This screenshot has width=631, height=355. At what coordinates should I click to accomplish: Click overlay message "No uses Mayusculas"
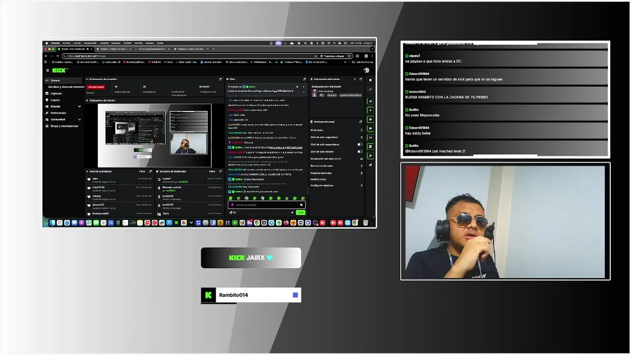point(422,115)
